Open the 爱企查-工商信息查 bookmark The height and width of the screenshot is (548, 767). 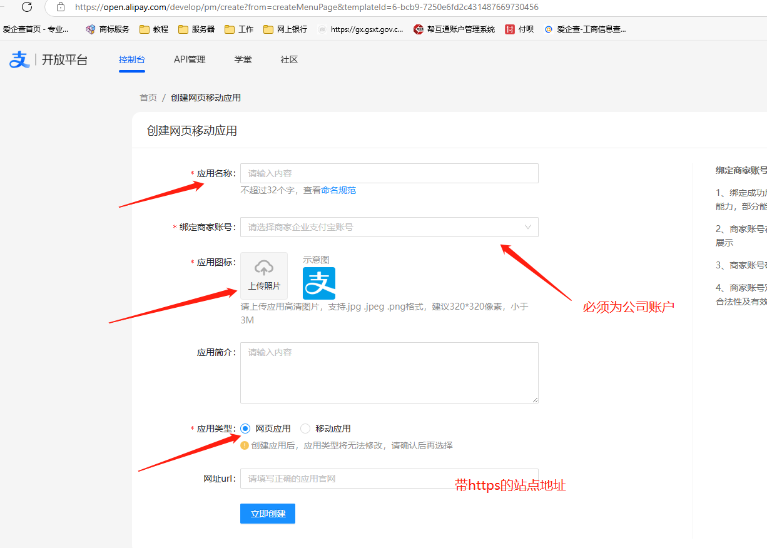pos(586,29)
